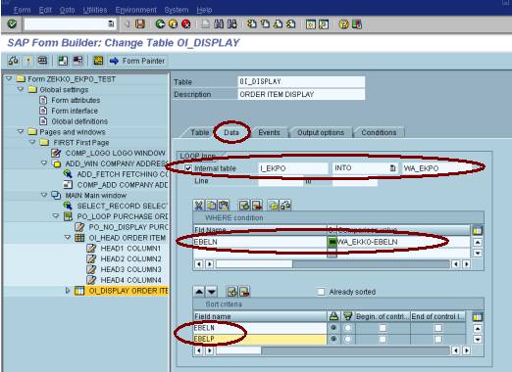Image resolution: width=512 pixels, height=372 pixels.
Task: Click the red Cancel icon
Action: (x=186, y=24)
